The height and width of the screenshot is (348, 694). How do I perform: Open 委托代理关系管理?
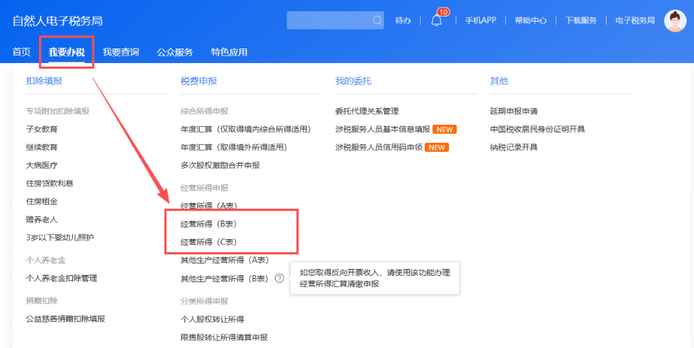pyautogui.click(x=366, y=111)
